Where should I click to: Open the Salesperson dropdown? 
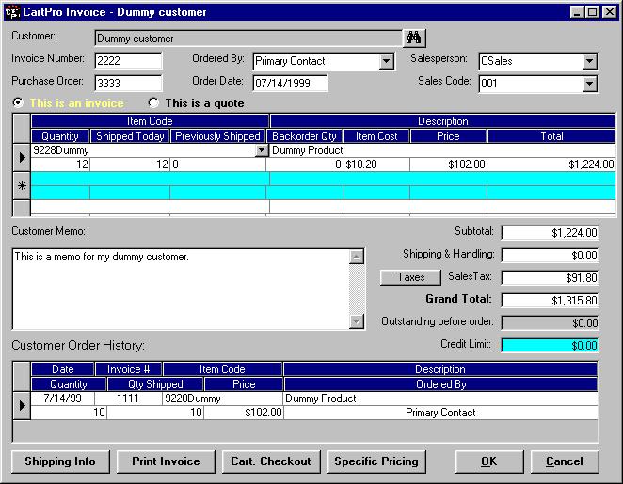[590, 61]
